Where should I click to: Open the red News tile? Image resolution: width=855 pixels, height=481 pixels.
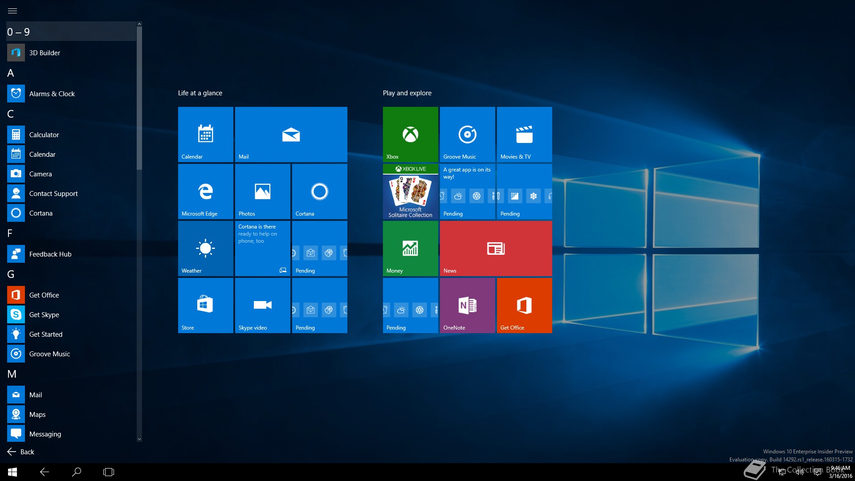click(496, 249)
